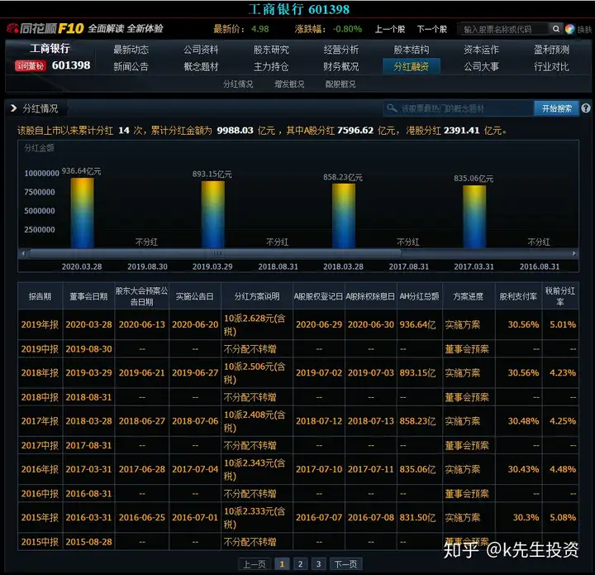The image size is (595, 575).
Task: Open the 概念题材 tab
Action: coord(201,66)
